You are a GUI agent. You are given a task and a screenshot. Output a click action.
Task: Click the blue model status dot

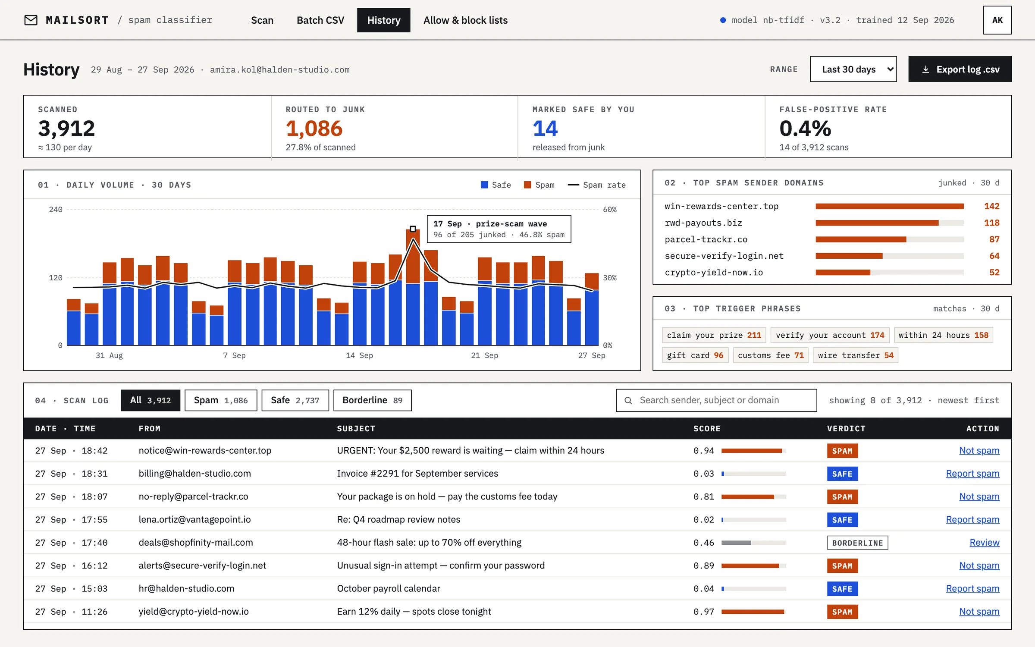click(x=723, y=20)
